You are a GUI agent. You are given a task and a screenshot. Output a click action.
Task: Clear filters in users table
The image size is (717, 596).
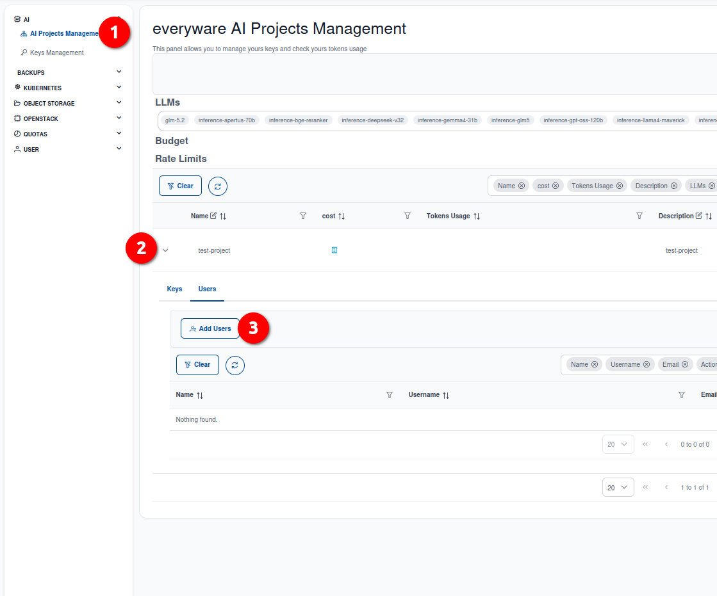pos(197,365)
